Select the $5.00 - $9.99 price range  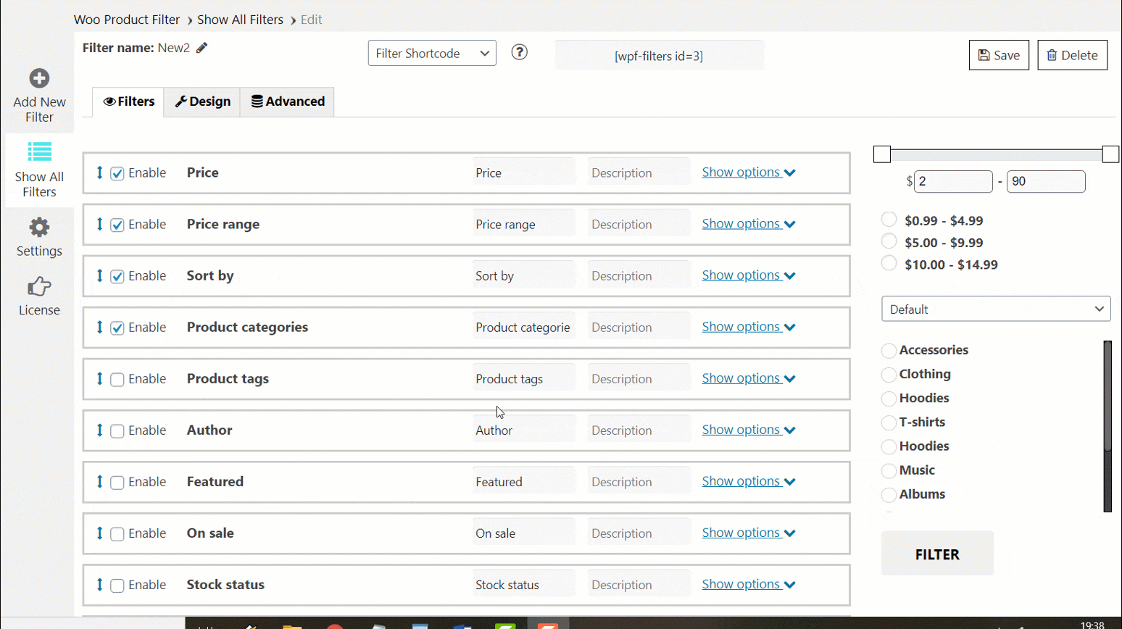tap(889, 241)
